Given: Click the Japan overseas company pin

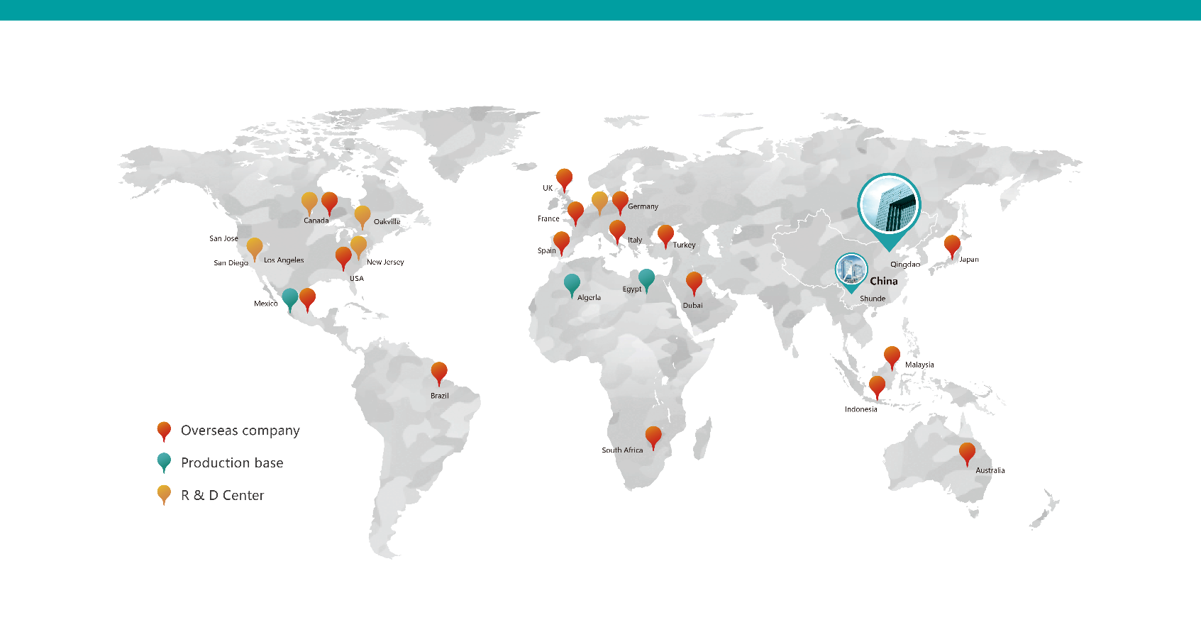Looking at the screenshot, I should (952, 245).
